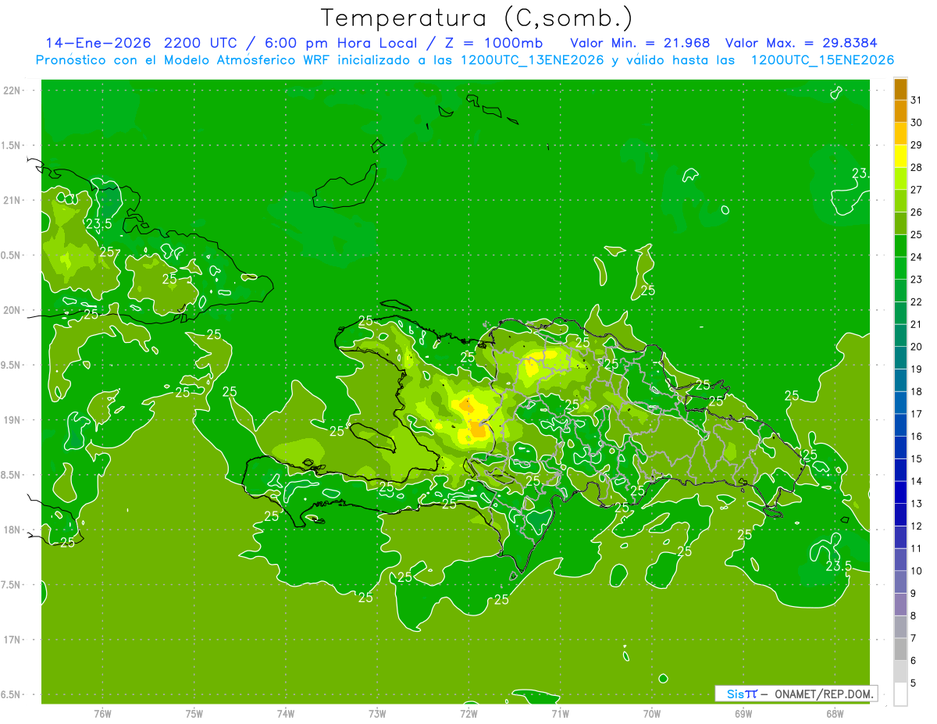
Task: Click the "21N" latitude axis label
Action: click(x=13, y=200)
